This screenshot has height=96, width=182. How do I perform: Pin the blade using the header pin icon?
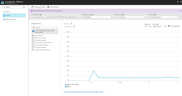tap(178, 2)
